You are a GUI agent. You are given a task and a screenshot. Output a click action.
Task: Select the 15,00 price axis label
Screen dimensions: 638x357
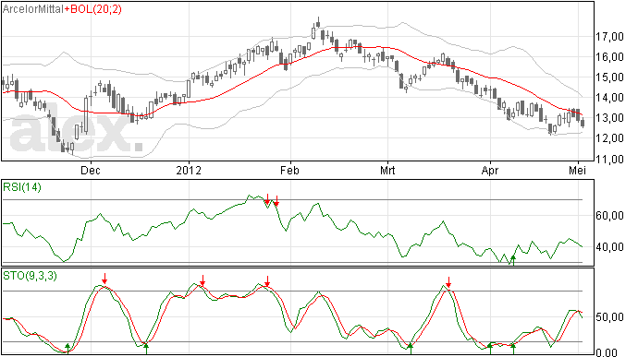pos(610,77)
